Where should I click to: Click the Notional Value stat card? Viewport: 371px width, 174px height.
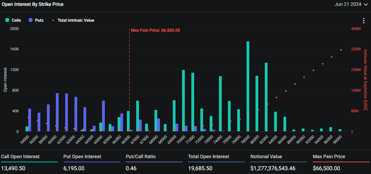coord(279,163)
